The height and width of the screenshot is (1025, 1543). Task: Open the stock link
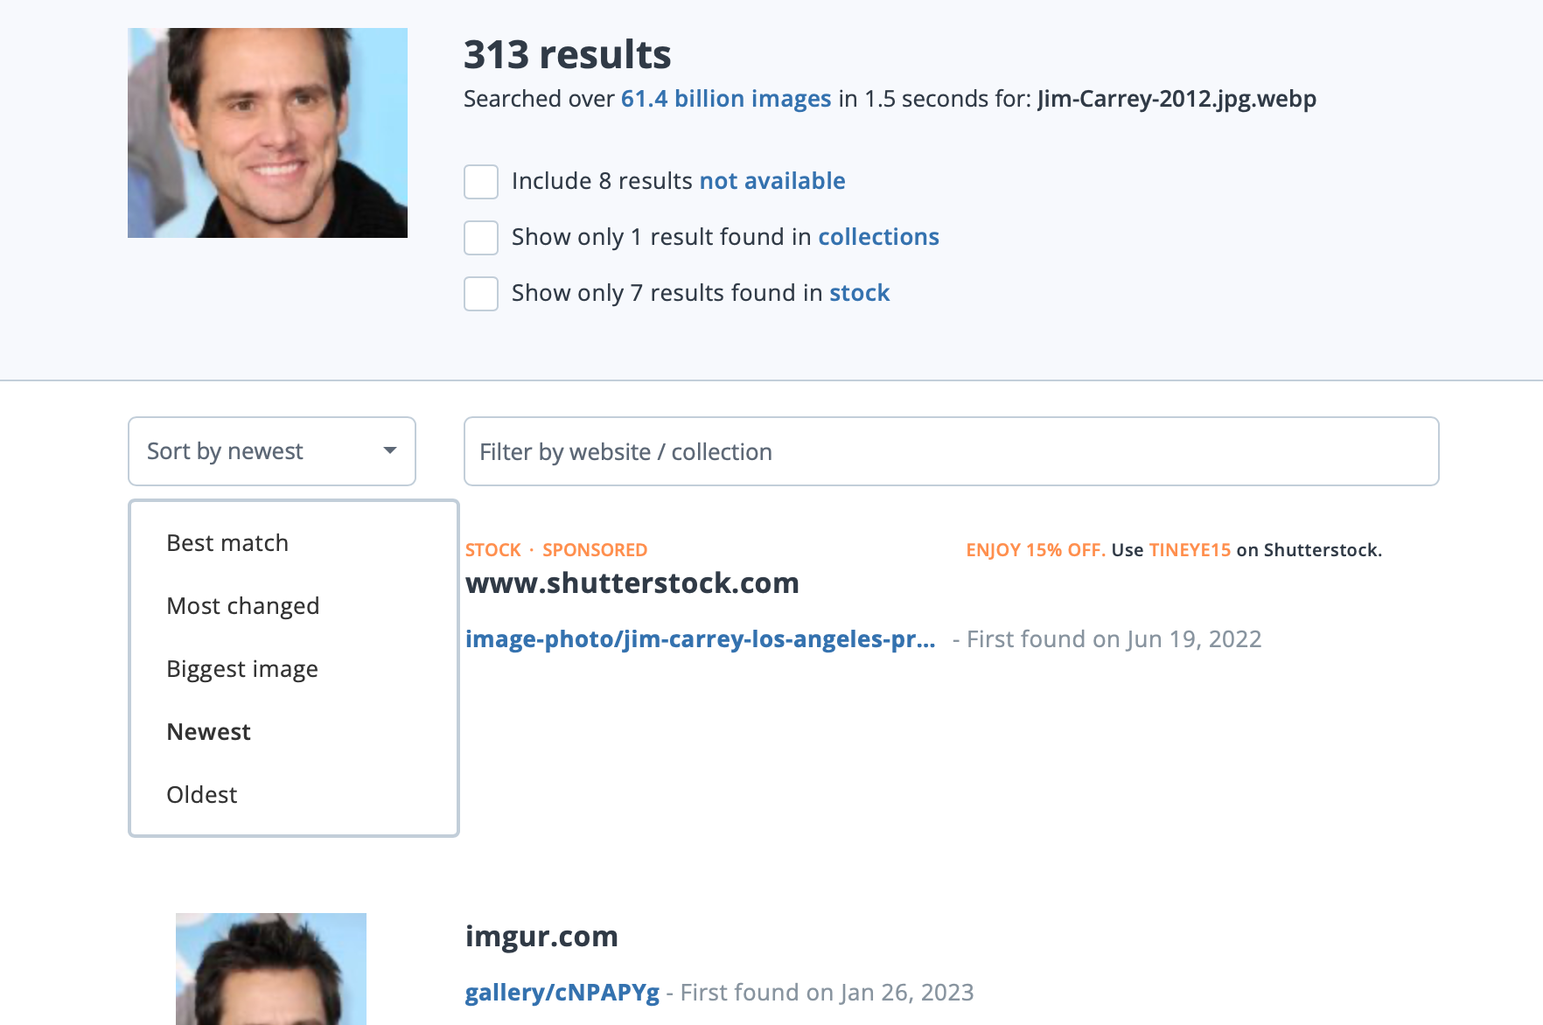859,293
